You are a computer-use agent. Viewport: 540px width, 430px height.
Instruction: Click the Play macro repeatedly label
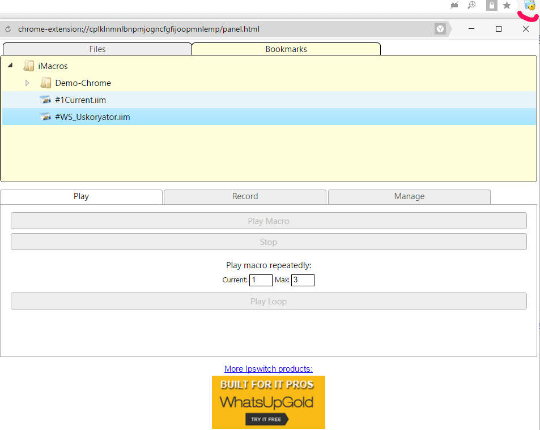tap(269, 265)
